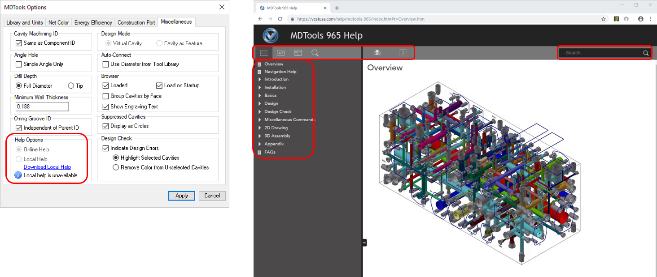Select Full Diameter drill depth
Screen dimensions: 657x277
tap(18, 85)
